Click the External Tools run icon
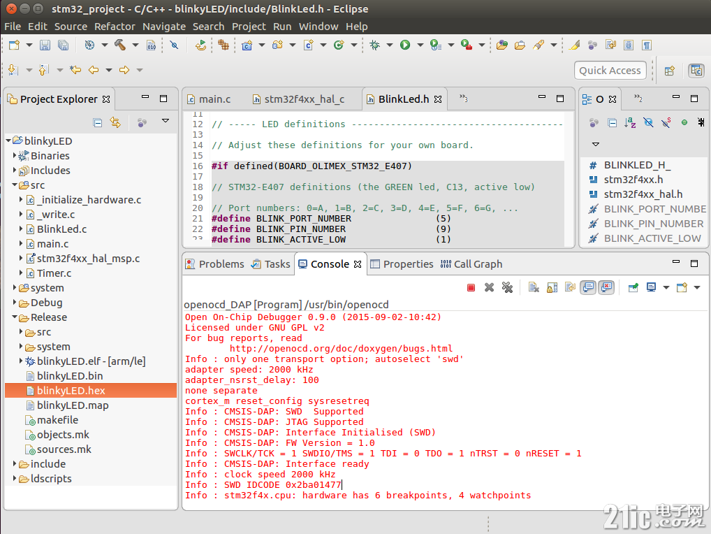 point(466,45)
